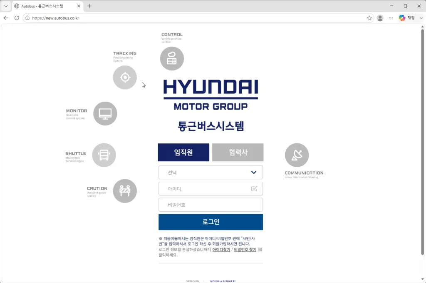Click the address bar URL
The height and width of the screenshot is (283, 426).
55,18
